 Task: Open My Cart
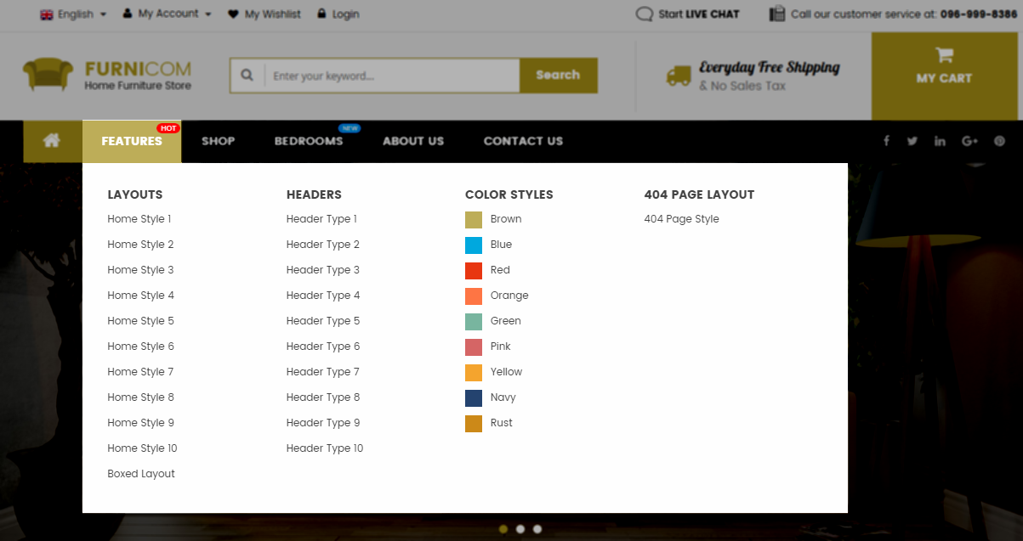point(944,76)
